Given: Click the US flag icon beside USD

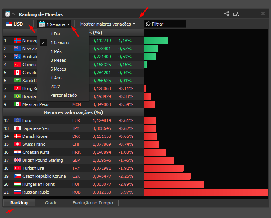Looking at the screenshot, I should click(x=9, y=24).
